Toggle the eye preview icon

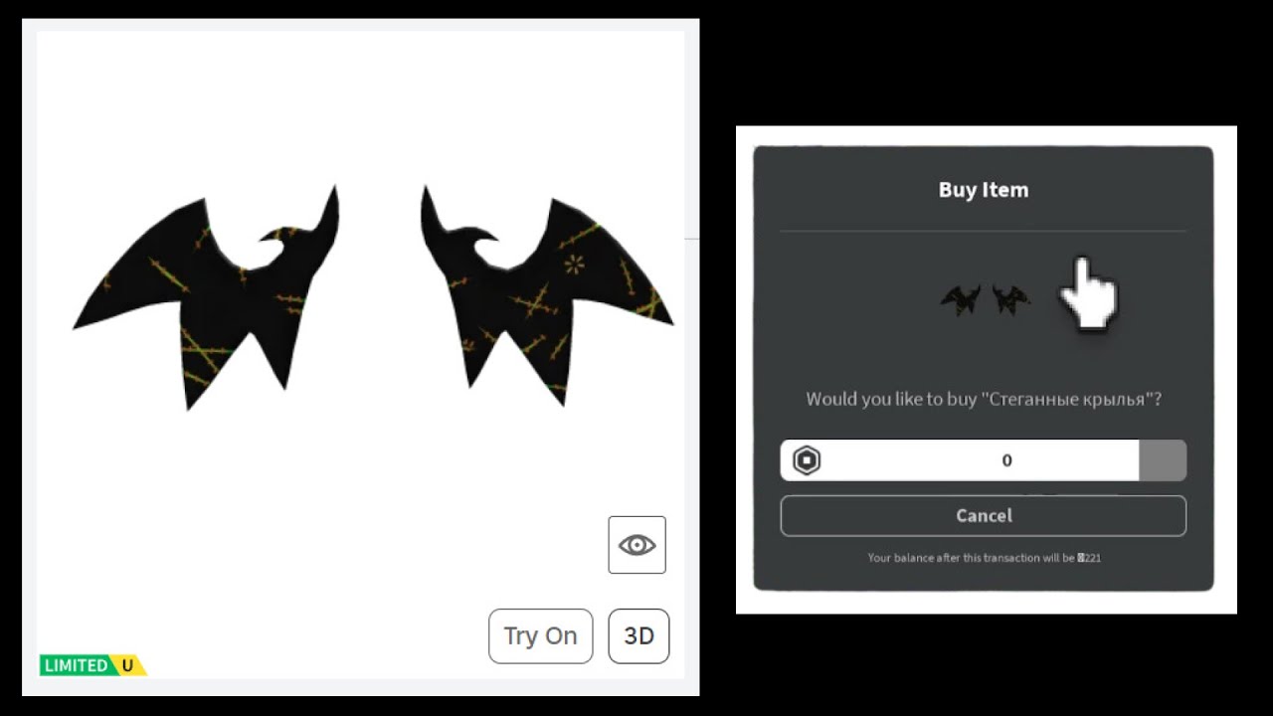[636, 545]
